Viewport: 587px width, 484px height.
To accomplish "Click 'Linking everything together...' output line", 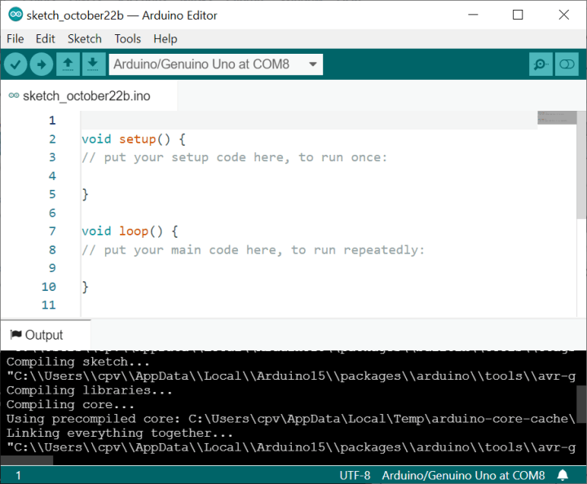I will click(x=120, y=433).
